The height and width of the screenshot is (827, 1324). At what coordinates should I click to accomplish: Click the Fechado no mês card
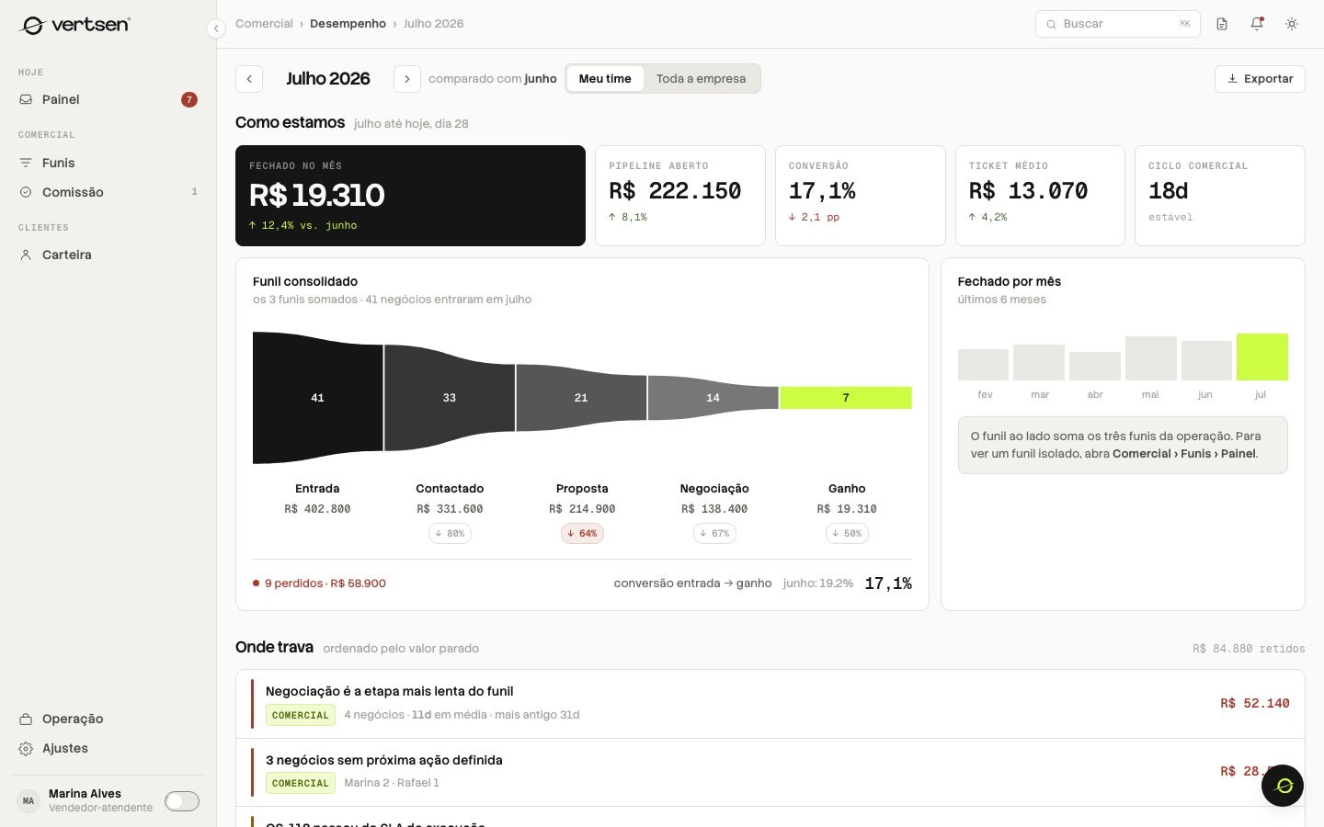(410, 196)
